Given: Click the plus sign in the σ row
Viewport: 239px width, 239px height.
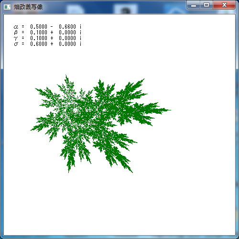Looking at the screenshot, I should coord(52,44).
